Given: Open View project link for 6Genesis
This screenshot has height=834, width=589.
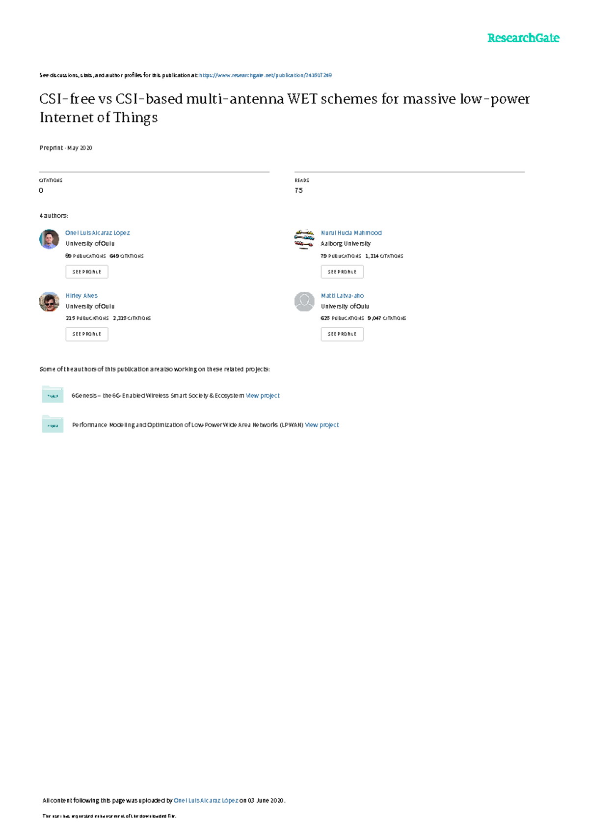Looking at the screenshot, I should click(263, 396).
